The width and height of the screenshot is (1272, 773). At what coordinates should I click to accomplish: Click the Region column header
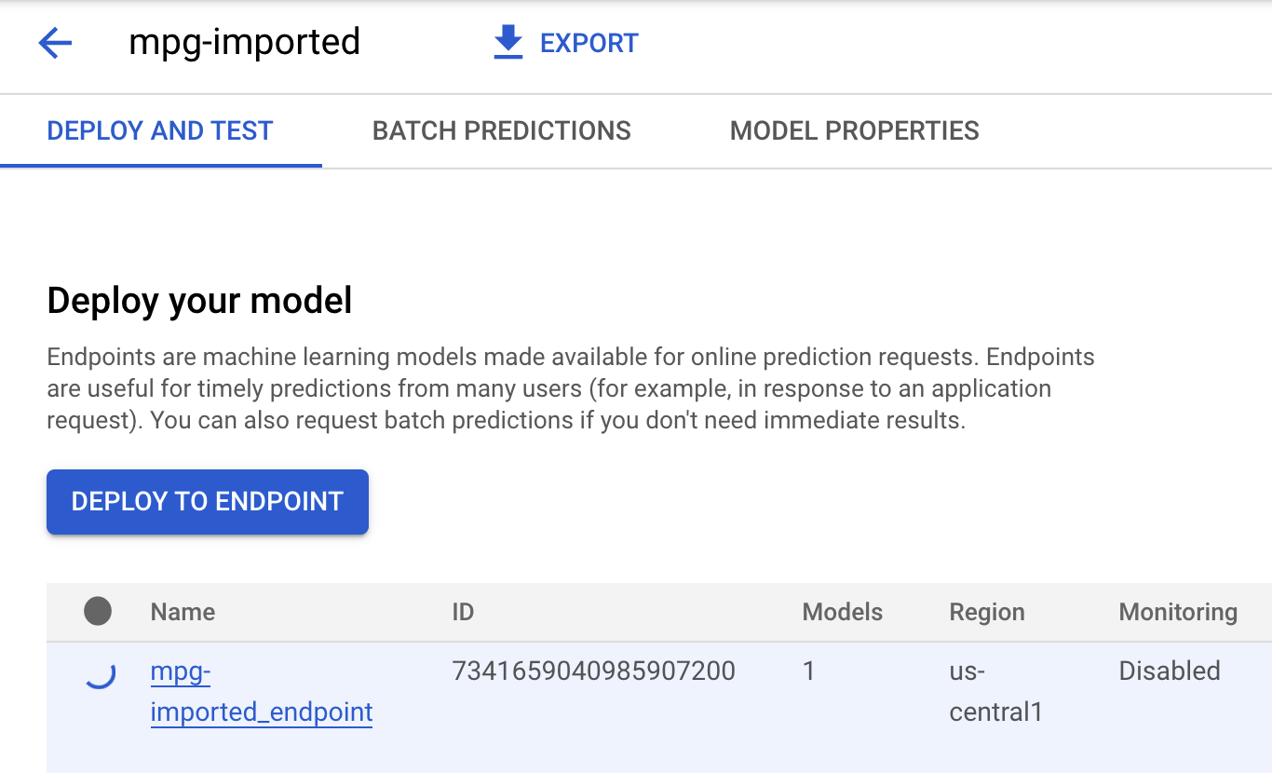point(986,612)
